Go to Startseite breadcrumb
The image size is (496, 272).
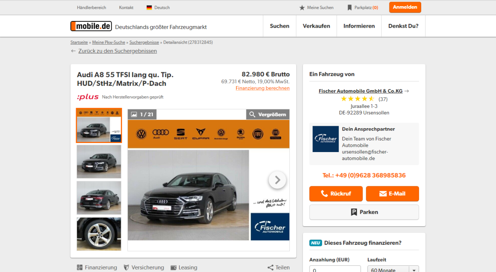pyautogui.click(x=79, y=42)
